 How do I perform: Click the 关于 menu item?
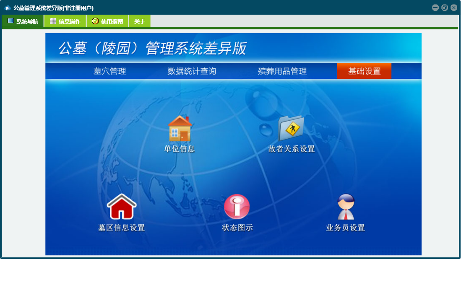(140, 21)
